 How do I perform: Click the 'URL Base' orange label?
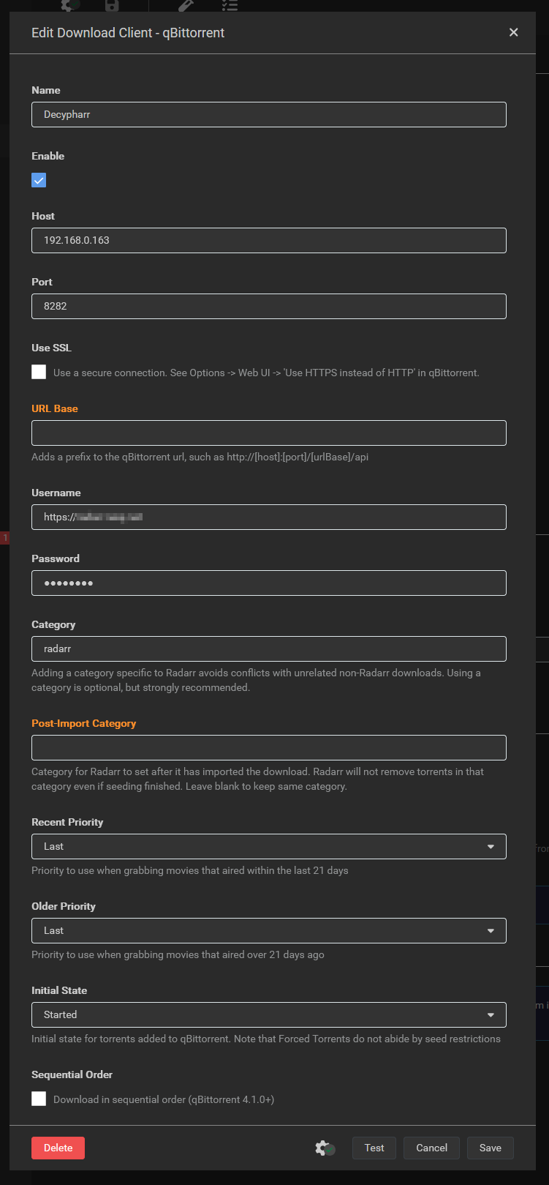coord(55,408)
